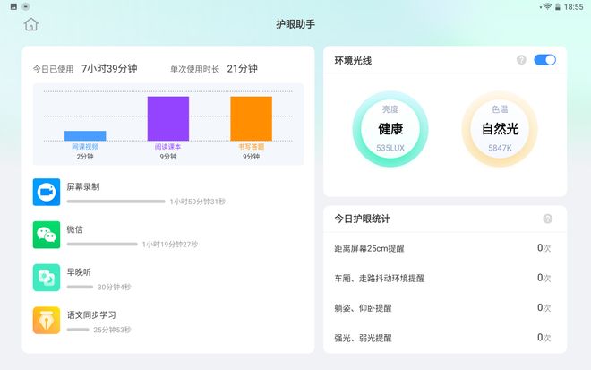Click the image notification icon in status bar

coord(13,6)
